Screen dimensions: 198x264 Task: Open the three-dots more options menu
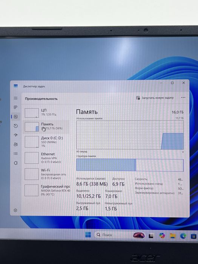tap(183, 97)
